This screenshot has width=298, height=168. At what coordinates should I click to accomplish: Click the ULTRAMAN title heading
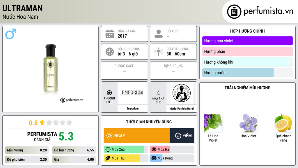tap(23, 8)
